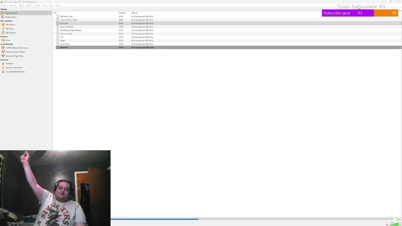Select the track 'Leave the Door Open'
Image resolution: width=402 pixels, height=226 pixels.
coord(229,20)
